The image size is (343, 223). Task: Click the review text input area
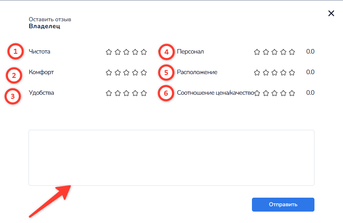[171, 157]
